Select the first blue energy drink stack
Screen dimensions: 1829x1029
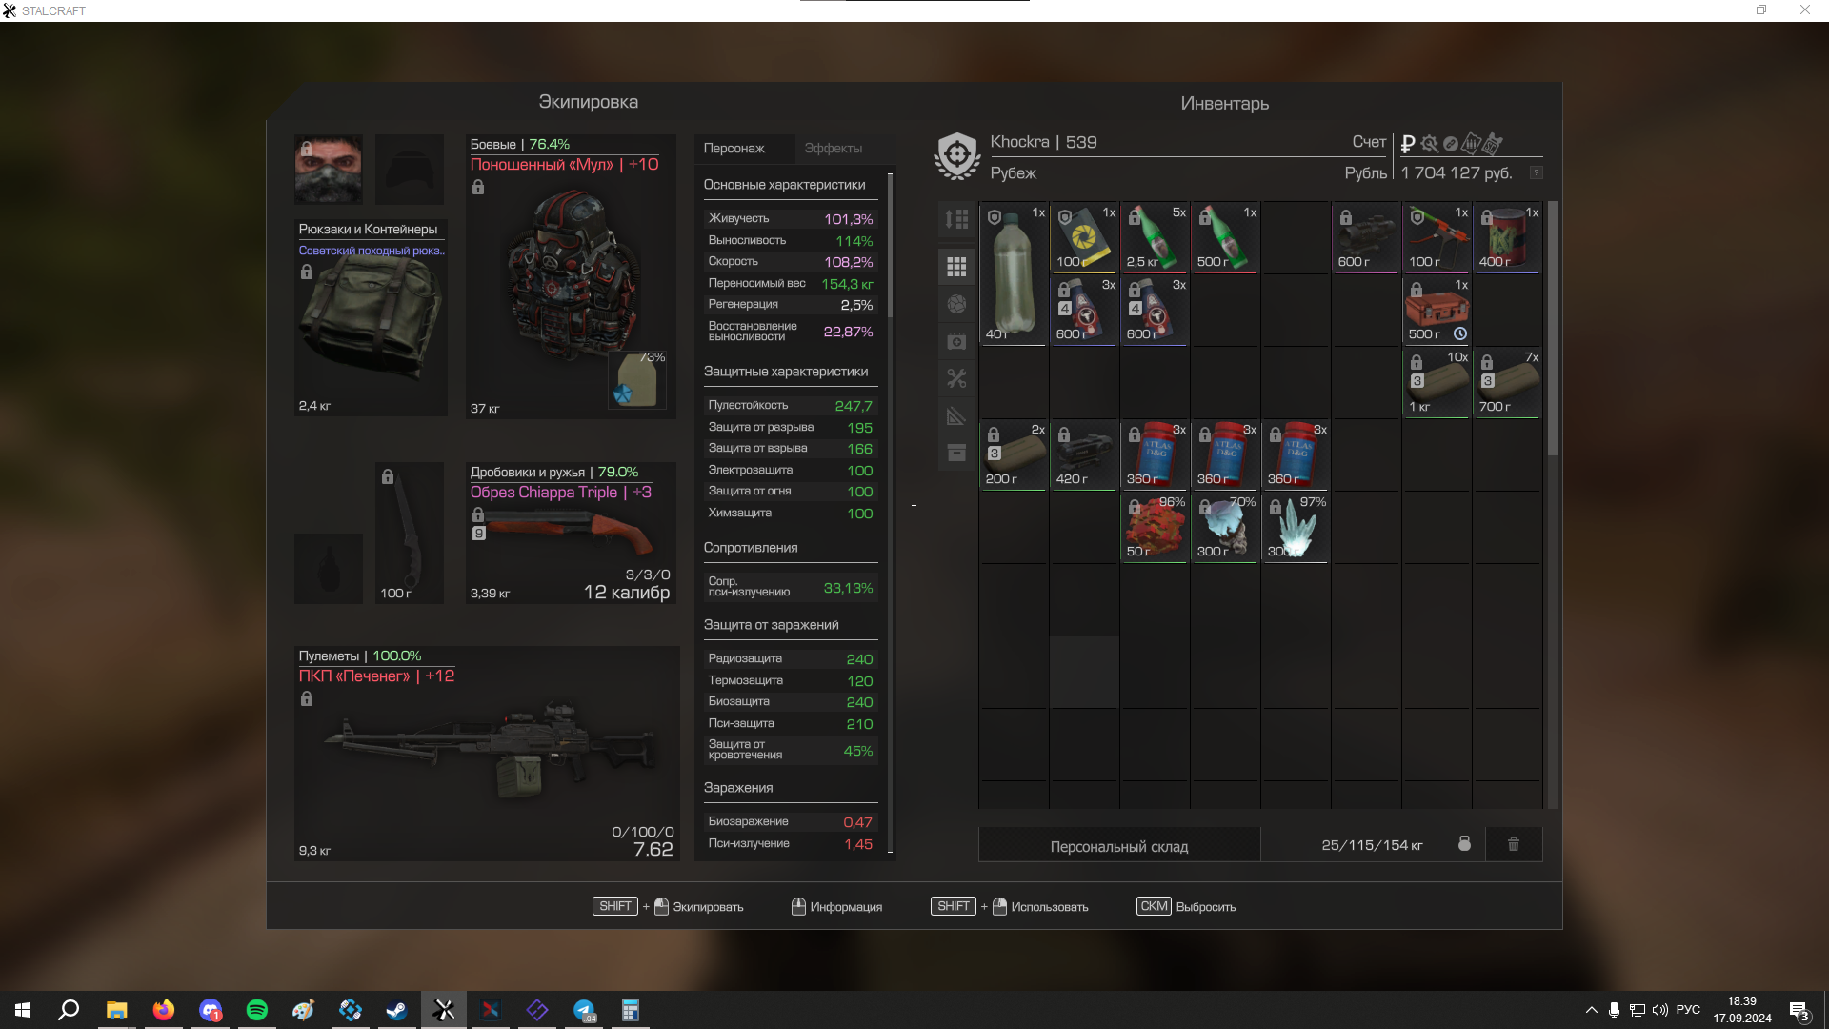point(1084,310)
